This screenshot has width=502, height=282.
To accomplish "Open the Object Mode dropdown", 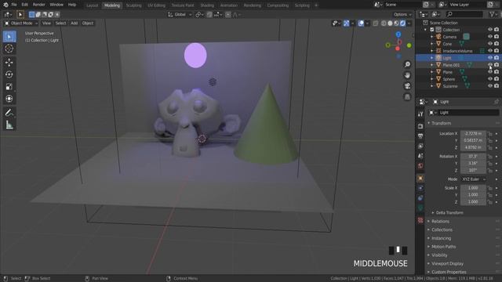I will click(x=21, y=23).
